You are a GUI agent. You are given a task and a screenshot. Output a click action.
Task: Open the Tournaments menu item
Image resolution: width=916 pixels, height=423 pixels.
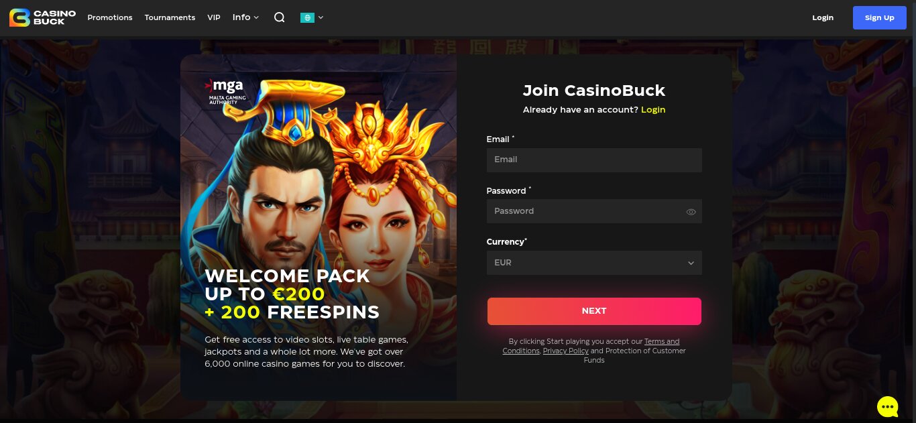point(170,17)
